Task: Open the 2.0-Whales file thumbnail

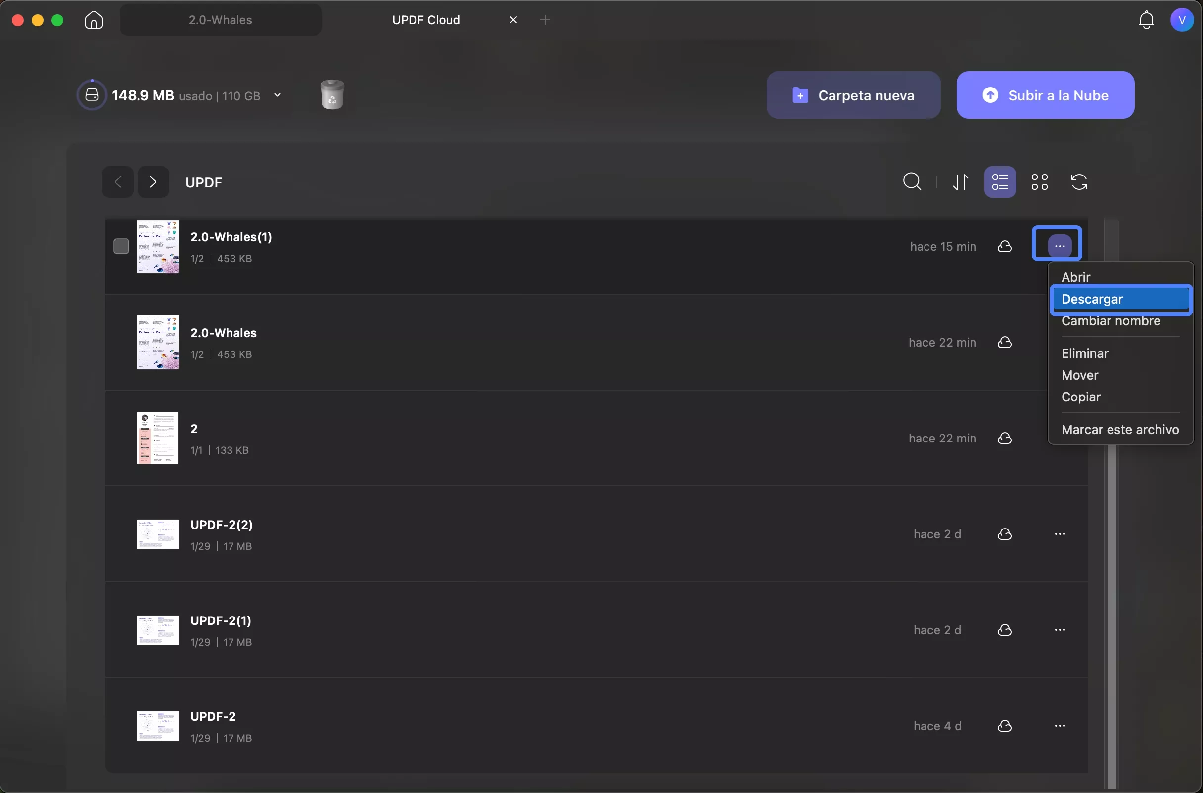Action: [157, 343]
